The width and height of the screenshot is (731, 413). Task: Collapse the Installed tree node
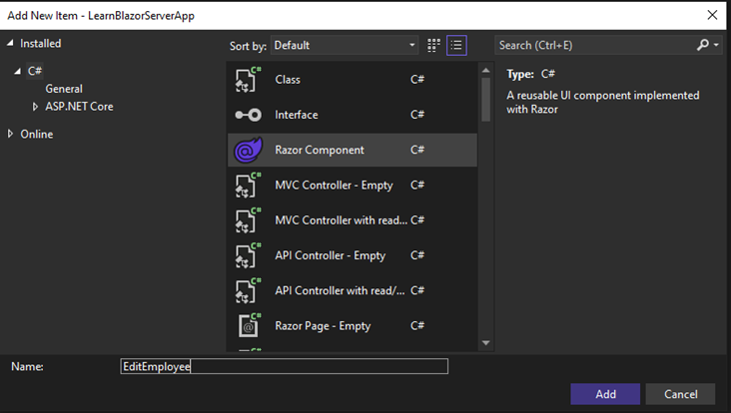point(10,43)
